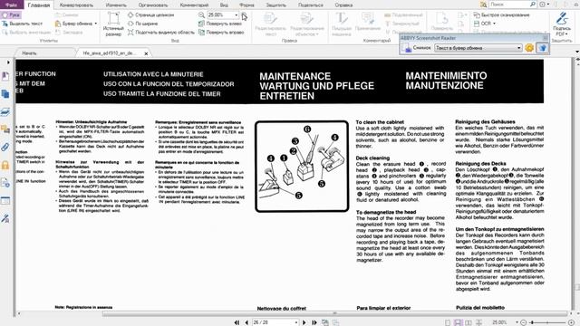
Task: Click the page number field 26 / 28
Action: (275, 322)
